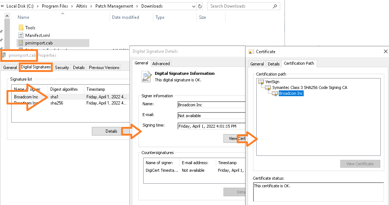Viewport: 389px width, 205px height.
Task: Click the VeriSign root certificate icon
Action: click(261, 82)
